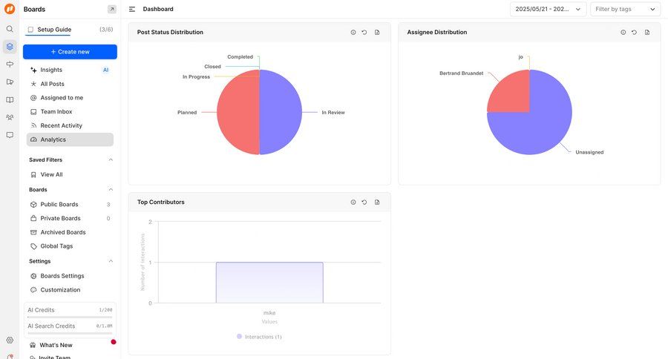Open search from the left rail
Viewport: 668px width, 359px height.
[x=10, y=29]
